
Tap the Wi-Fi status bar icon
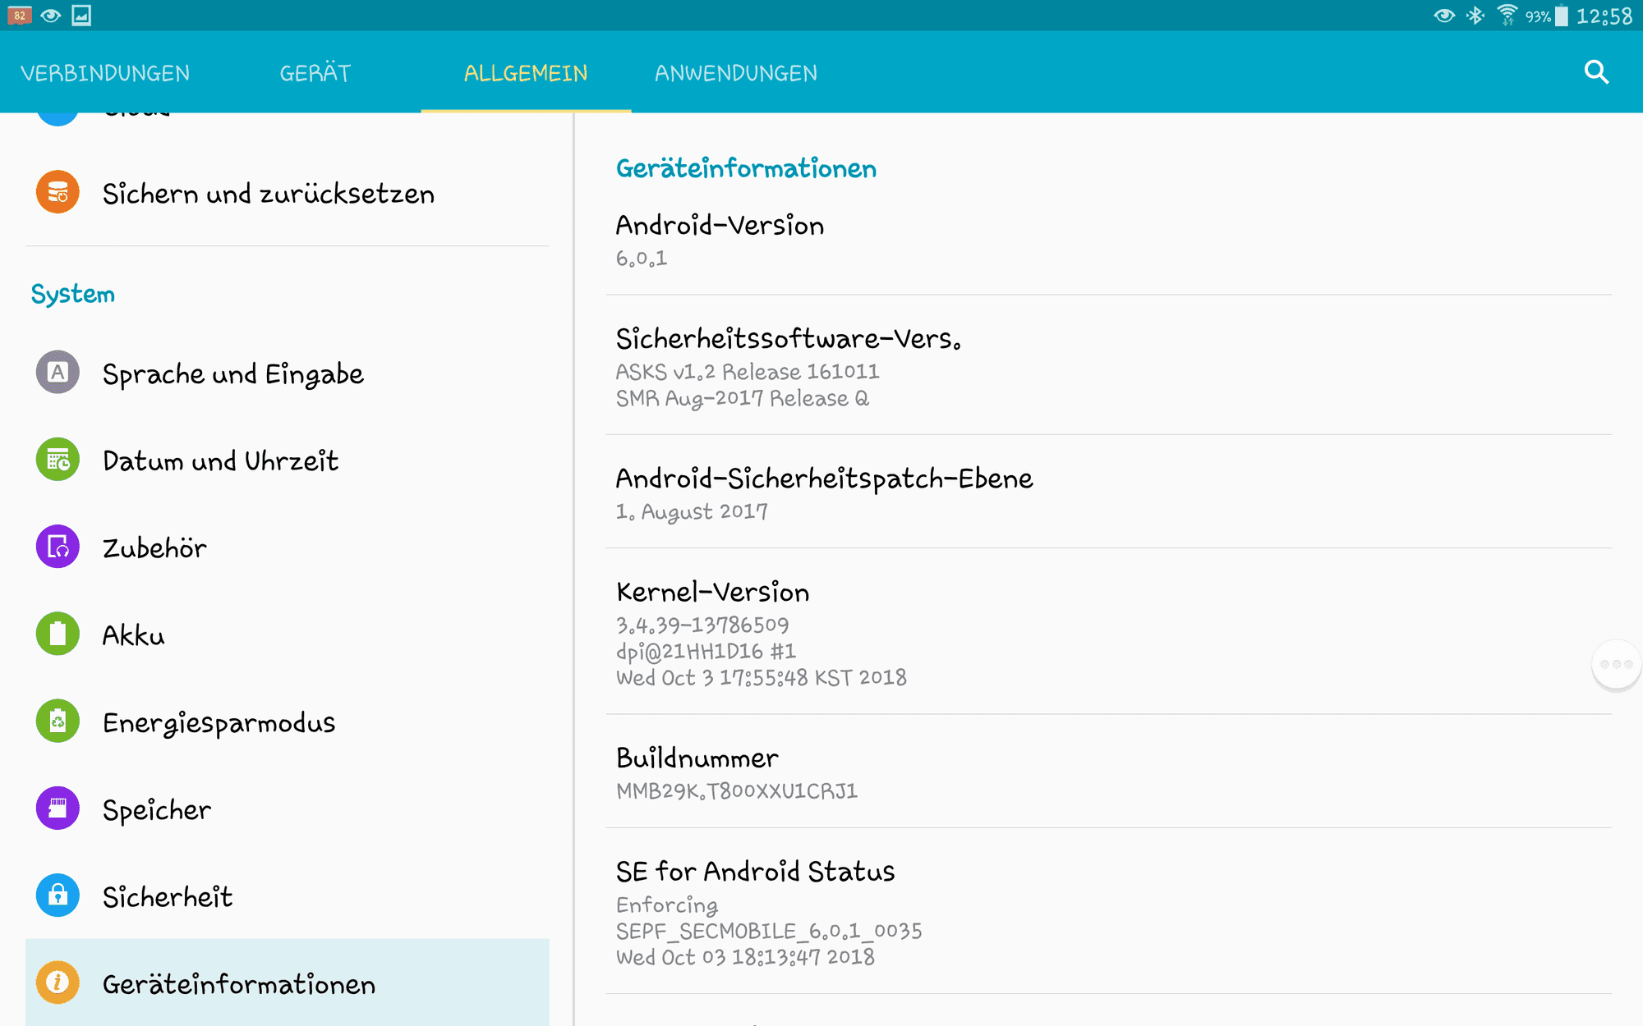point(1507,16)
